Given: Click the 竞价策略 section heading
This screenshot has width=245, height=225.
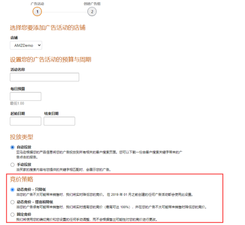Looking at the screenshot, I should [22, 179].
